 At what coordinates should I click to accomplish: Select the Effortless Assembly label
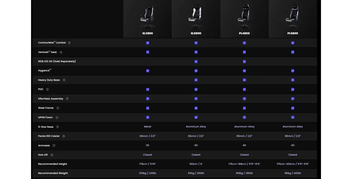51,99
